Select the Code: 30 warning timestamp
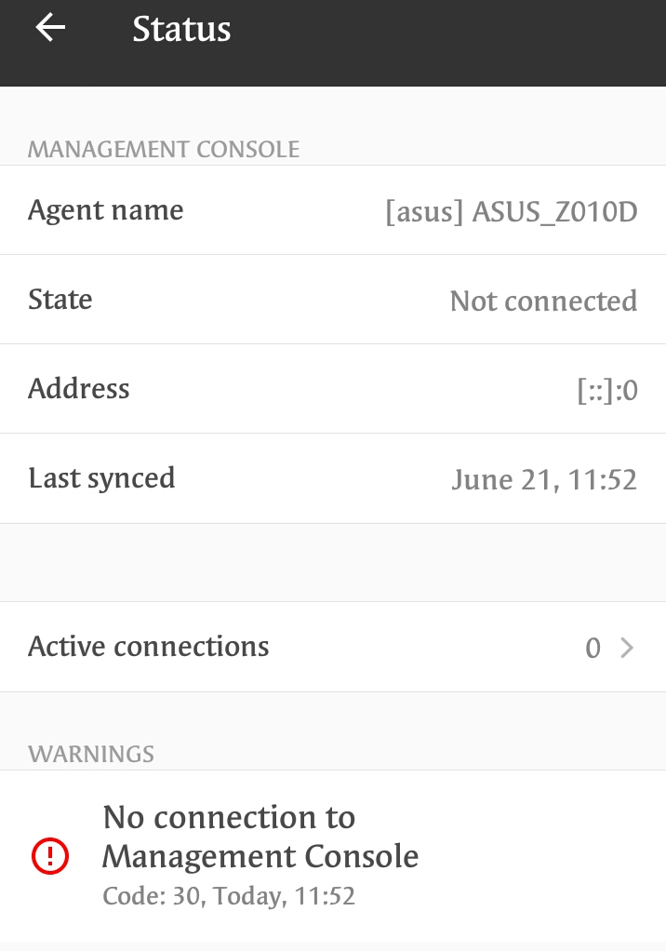 (229, 896)
